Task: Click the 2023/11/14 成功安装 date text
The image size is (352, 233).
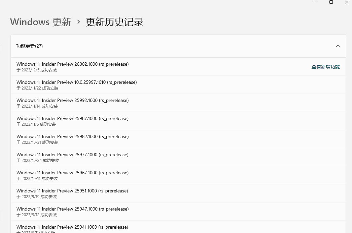Action: click(x=37, y=106)
